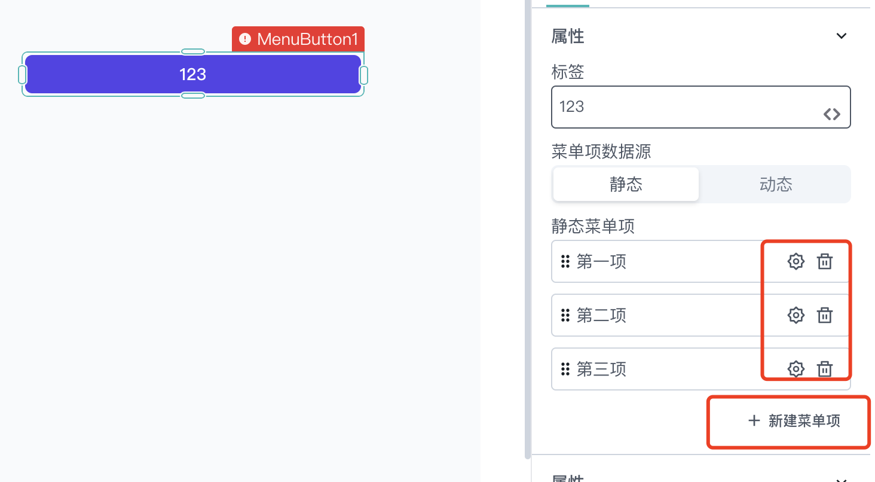Screen dimensions: 875x482
Task: Open settings for 第一项 menu item
Action: (796, 261)
